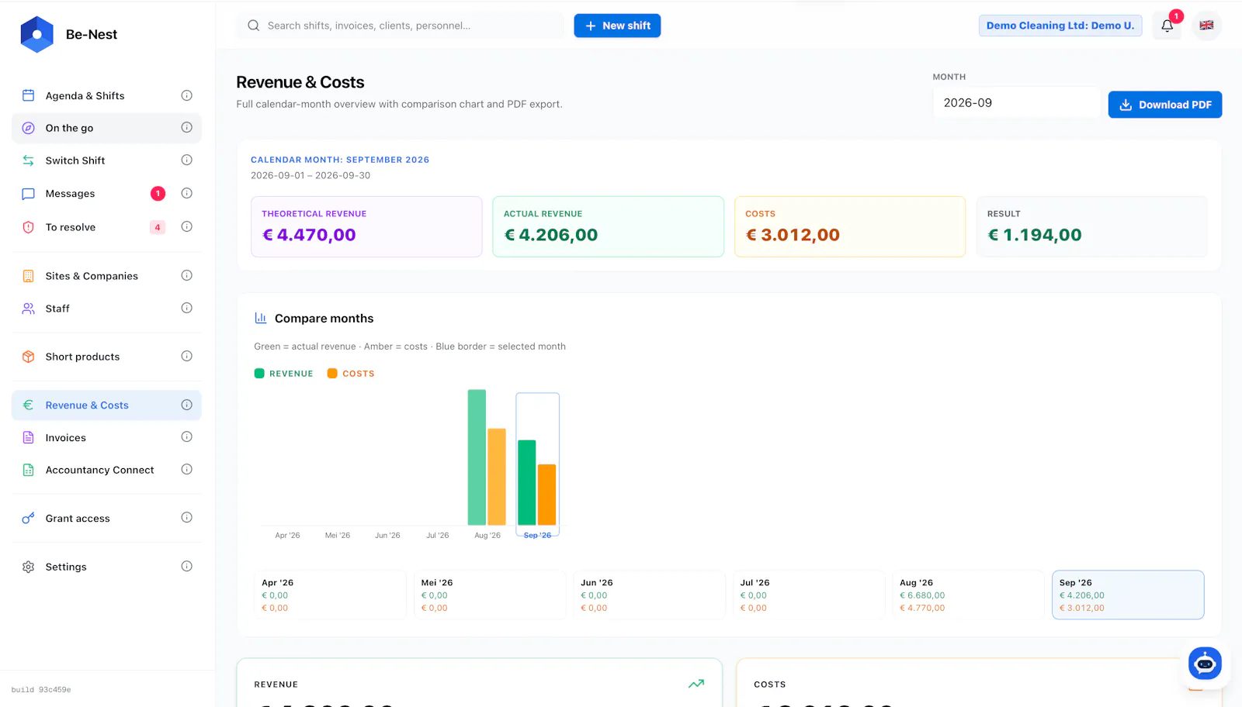
Task: Open Staff page
Action: (x=106, y=309)
